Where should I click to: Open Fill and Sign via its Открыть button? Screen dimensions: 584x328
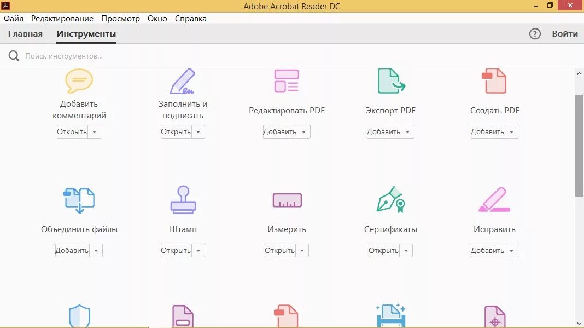pos(176,132)
